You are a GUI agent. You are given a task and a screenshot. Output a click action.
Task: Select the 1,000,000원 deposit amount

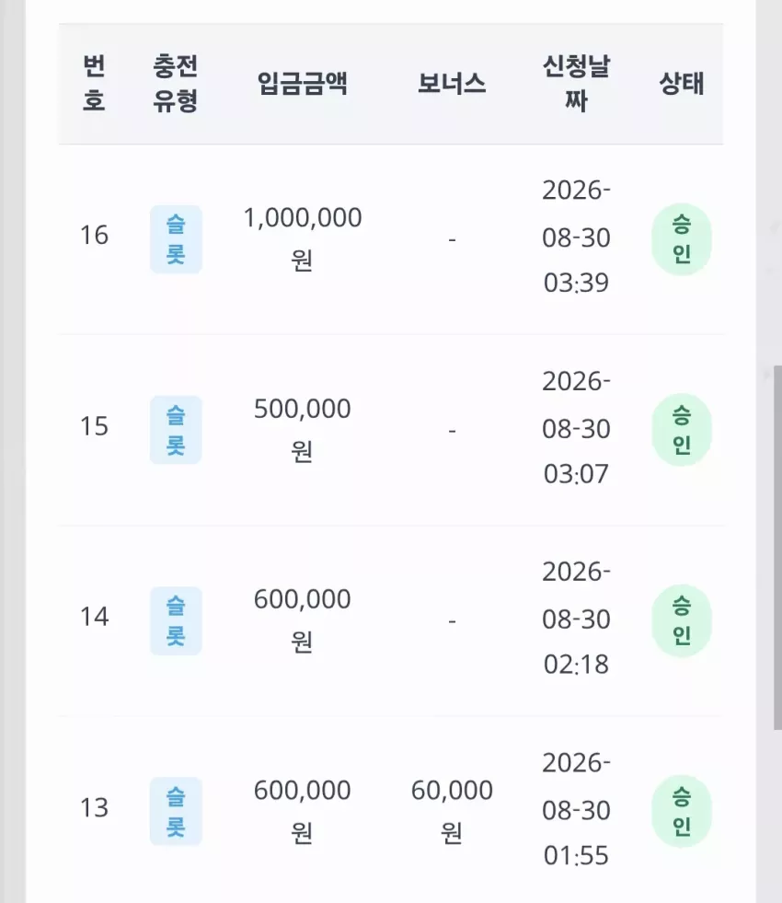pos(302,239)
